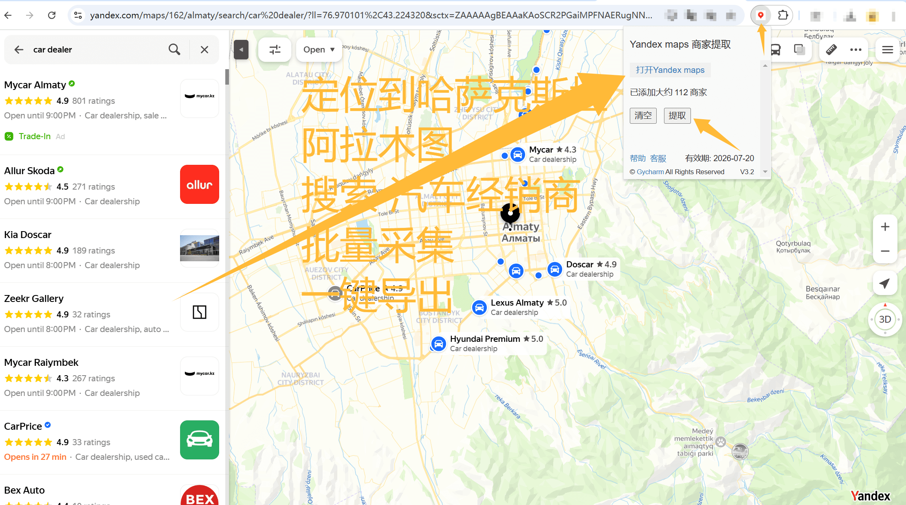The height and width of the screenshot is (505, 906).
Task: Open Allur Skoda listing
Action: click(x=29, y=171)
